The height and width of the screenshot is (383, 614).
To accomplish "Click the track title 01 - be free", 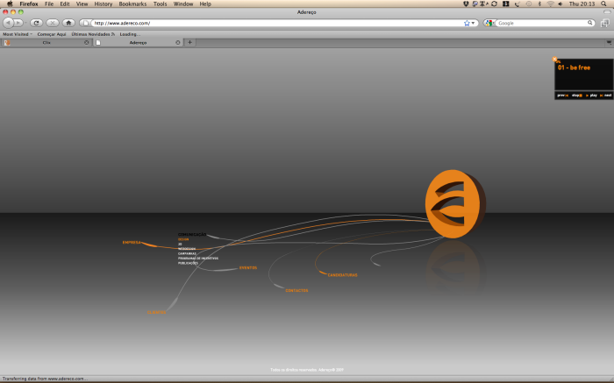I will (574, 67).
